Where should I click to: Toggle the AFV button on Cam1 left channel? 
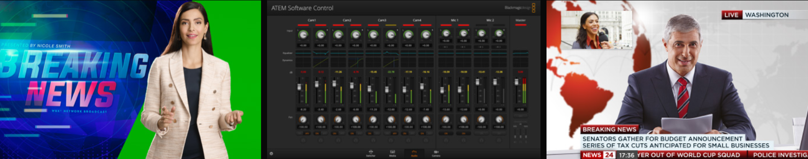(306, 133)
